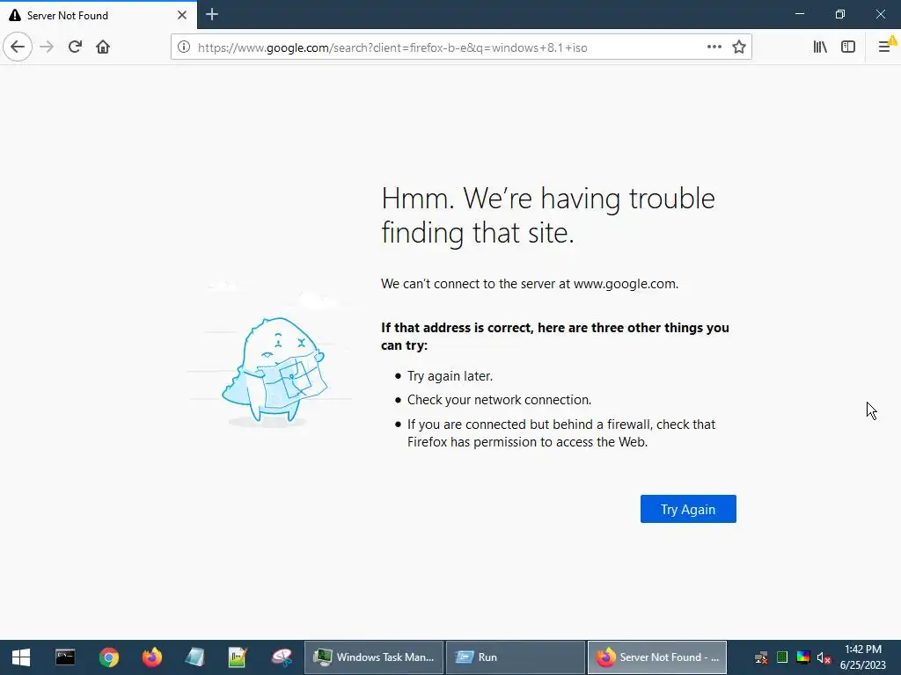Show the sidebars panel
The width and height of the screenshot is (901, 675).
point(848,47)
